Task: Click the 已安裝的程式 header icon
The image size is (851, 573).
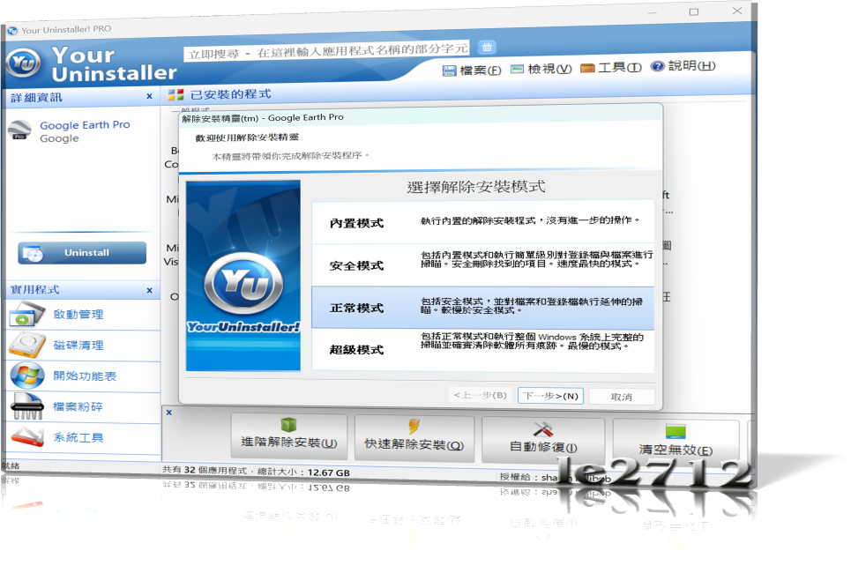Action: 175,95
